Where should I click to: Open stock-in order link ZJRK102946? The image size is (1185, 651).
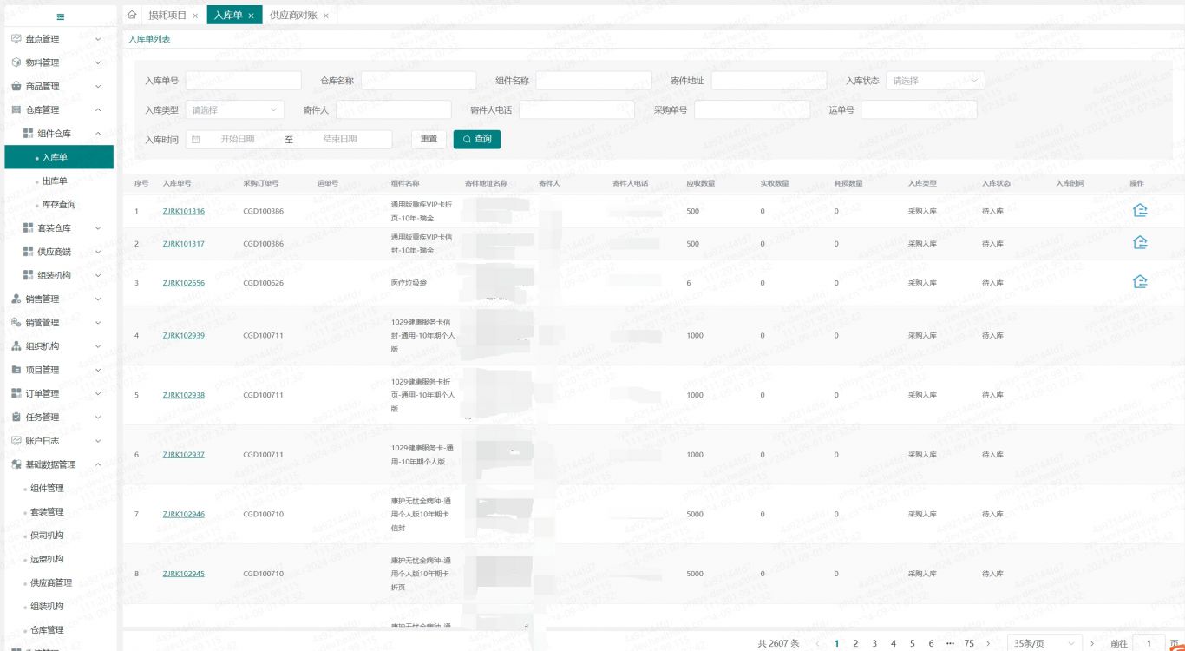coord(184,514)
